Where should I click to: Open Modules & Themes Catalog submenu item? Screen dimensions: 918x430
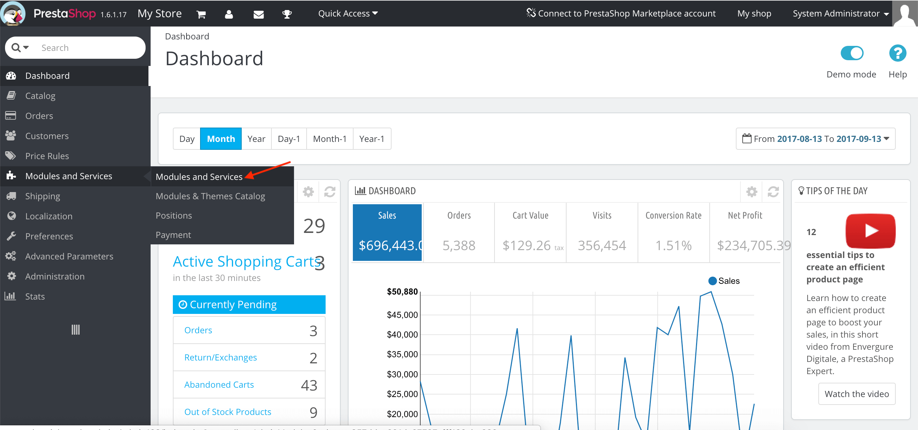[210, 196]
